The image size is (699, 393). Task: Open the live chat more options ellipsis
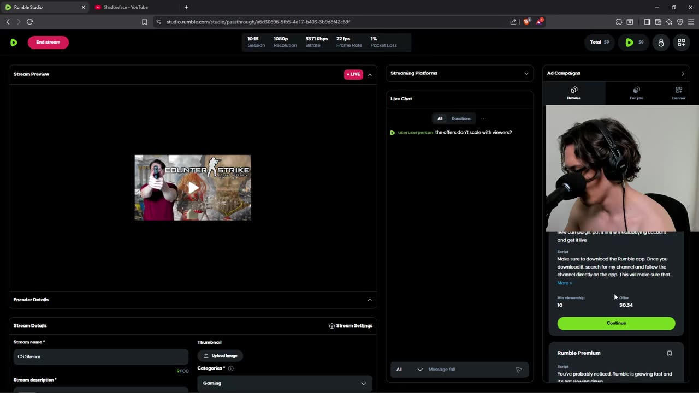pyautogui.click(x=483, y=118)
